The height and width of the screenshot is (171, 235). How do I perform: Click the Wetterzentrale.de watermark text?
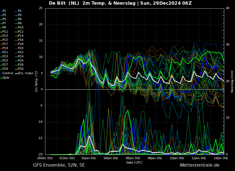(199, 165)
